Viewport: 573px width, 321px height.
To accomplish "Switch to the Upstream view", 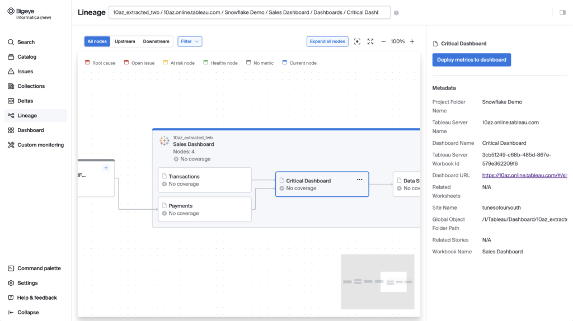I will click(x=125, y=41).
